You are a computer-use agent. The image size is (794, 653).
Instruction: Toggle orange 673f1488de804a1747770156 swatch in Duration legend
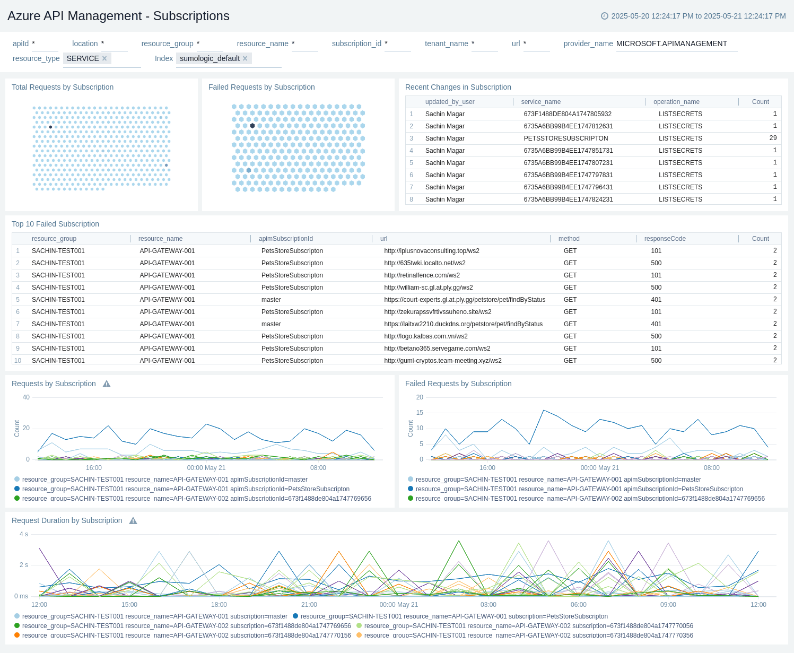coord(17,635)
